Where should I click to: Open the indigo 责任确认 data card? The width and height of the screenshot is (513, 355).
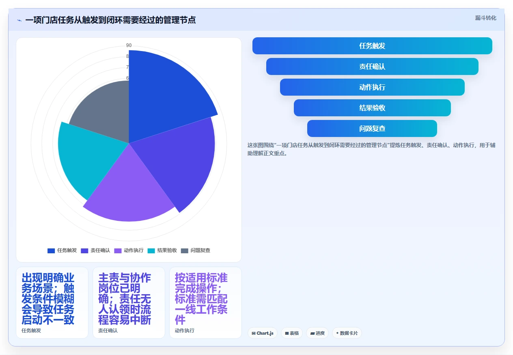pos(129,303)
